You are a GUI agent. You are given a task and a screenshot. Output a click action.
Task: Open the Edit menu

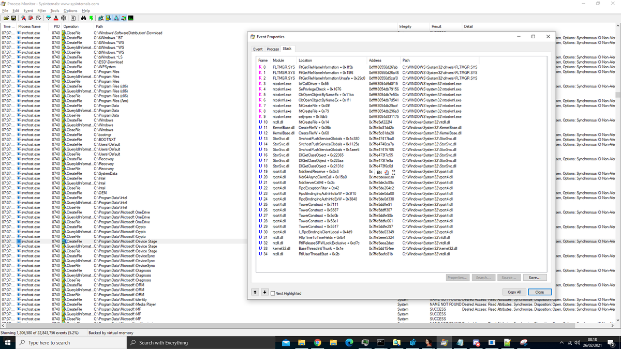16,10
